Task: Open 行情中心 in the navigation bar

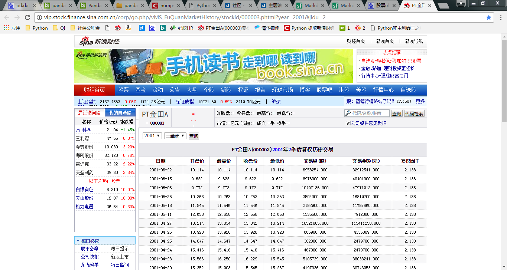Action: [384, 90]
